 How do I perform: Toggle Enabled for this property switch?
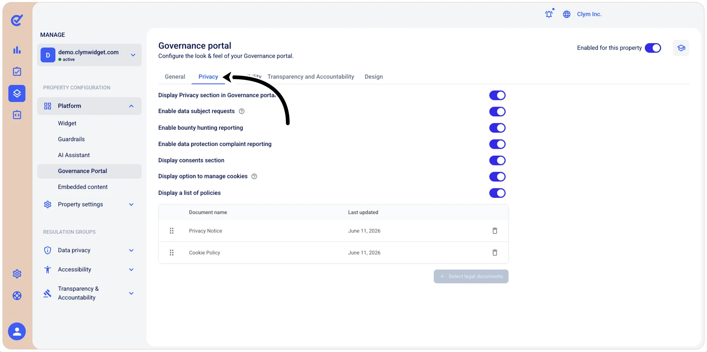point(653,48)
